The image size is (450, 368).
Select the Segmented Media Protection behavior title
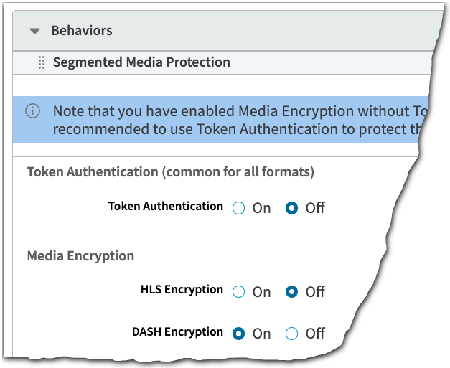coord(141,62)
